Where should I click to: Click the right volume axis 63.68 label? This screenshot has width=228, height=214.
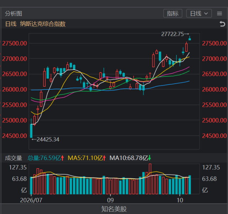pyautogui.click(x=209, y=179)
